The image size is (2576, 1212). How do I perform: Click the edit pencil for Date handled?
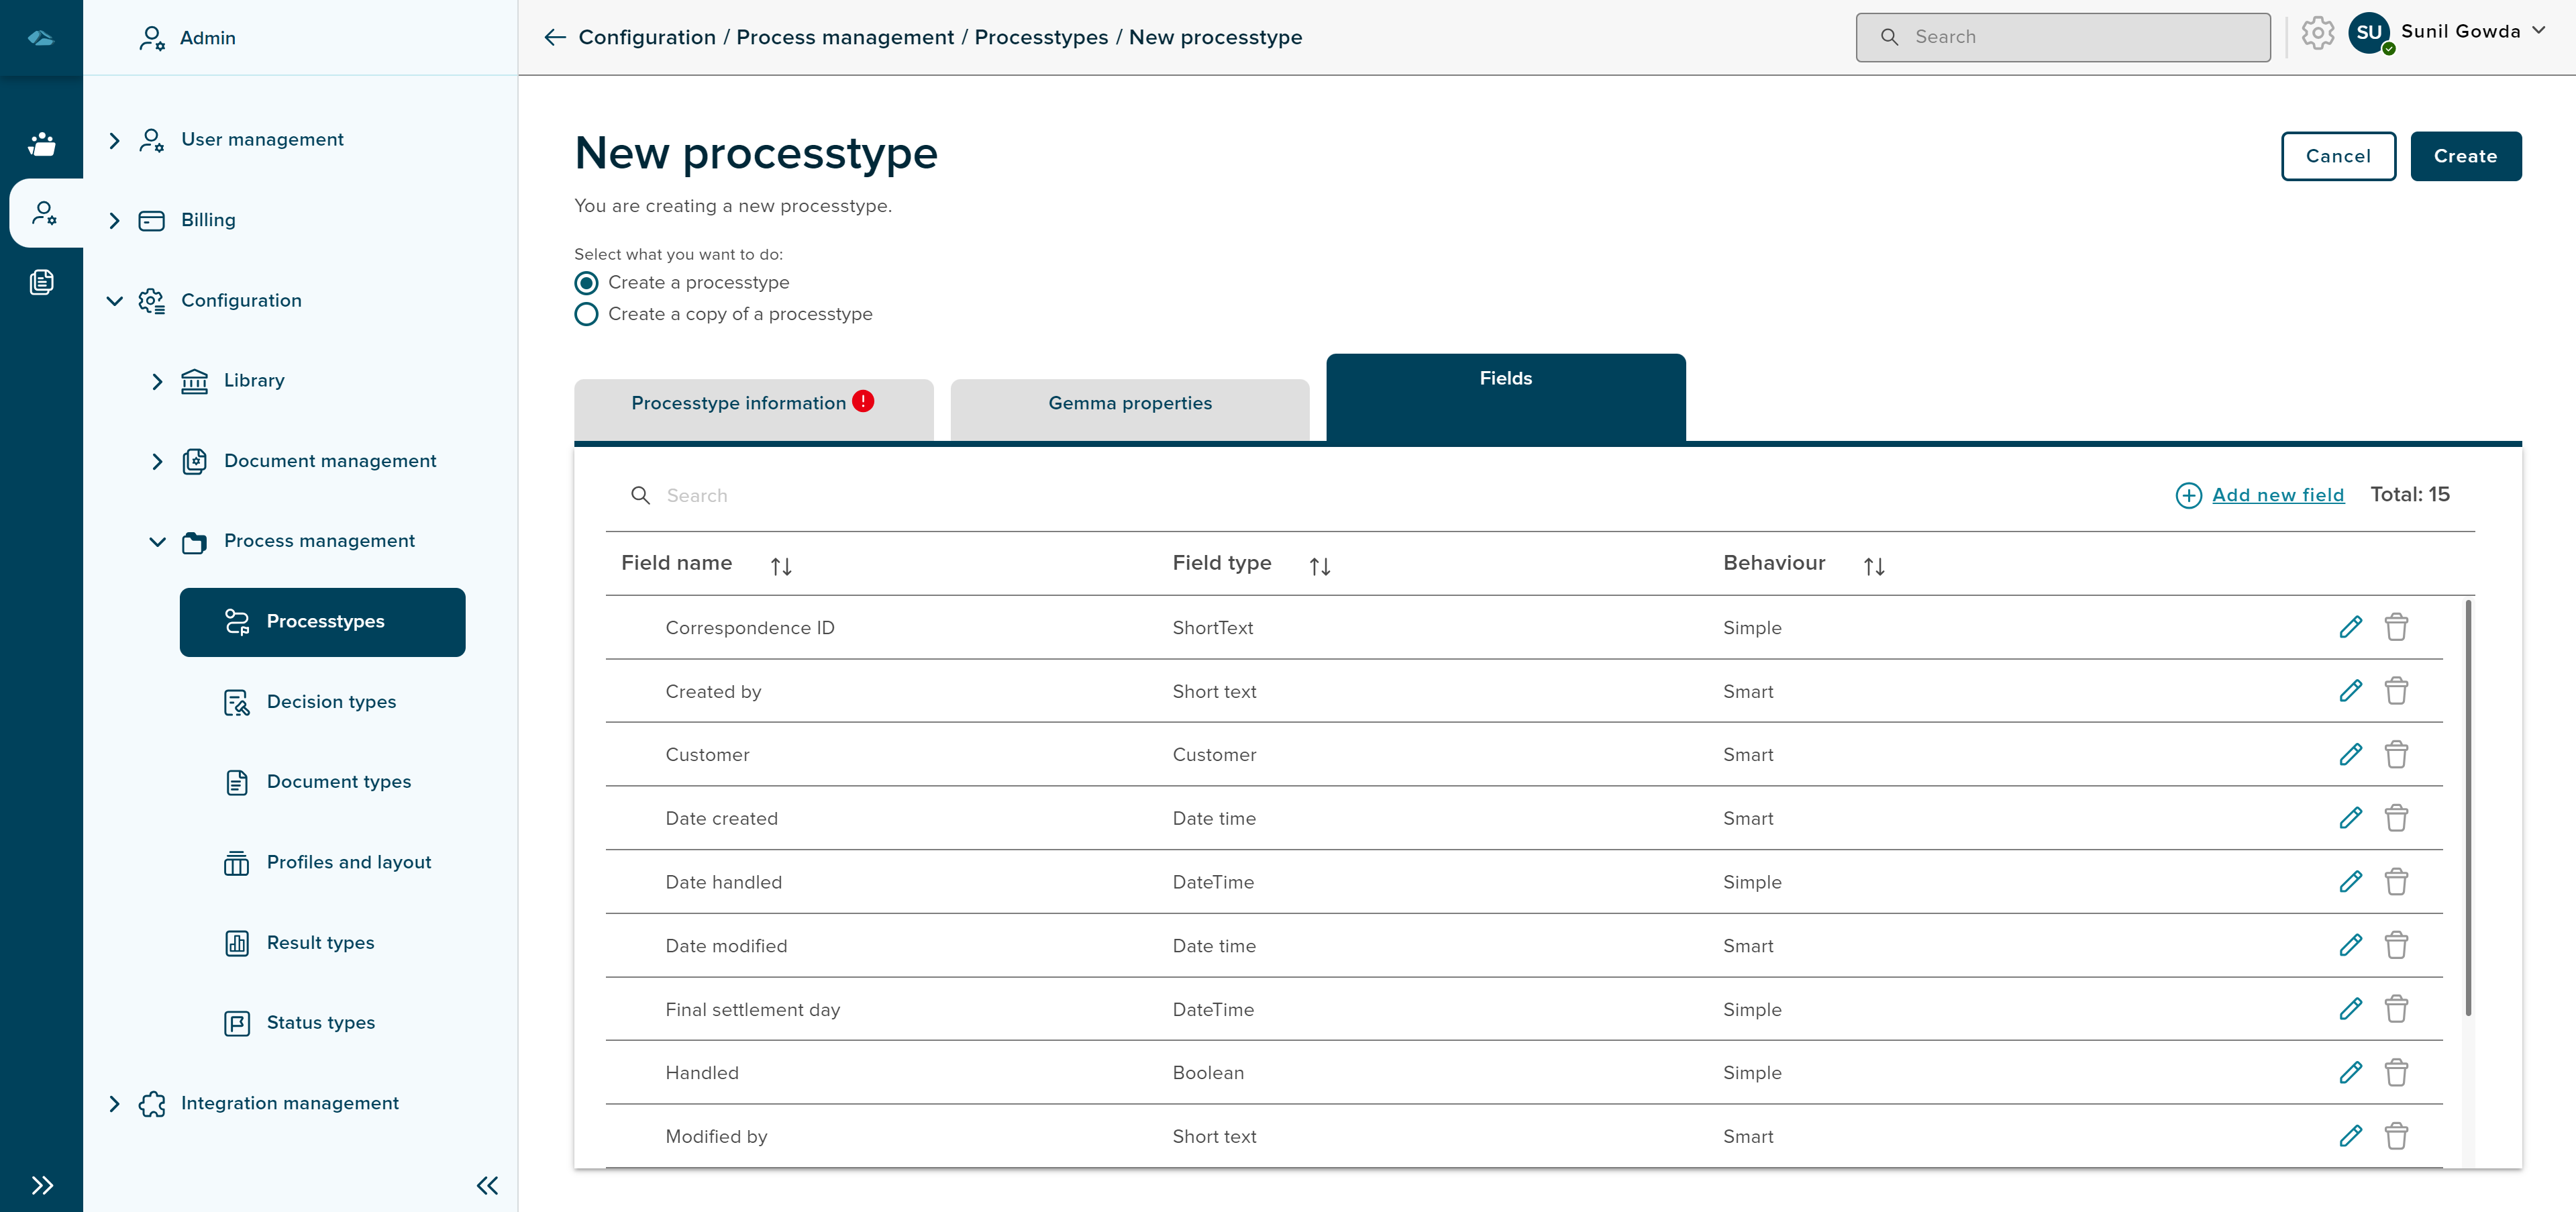[x=2350, y=881]
